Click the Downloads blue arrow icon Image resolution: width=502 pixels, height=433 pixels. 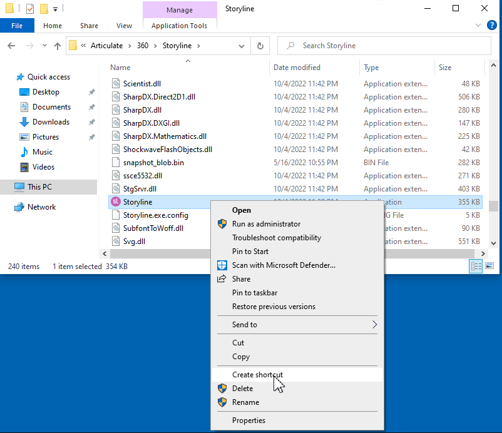[x=24, y=122]
